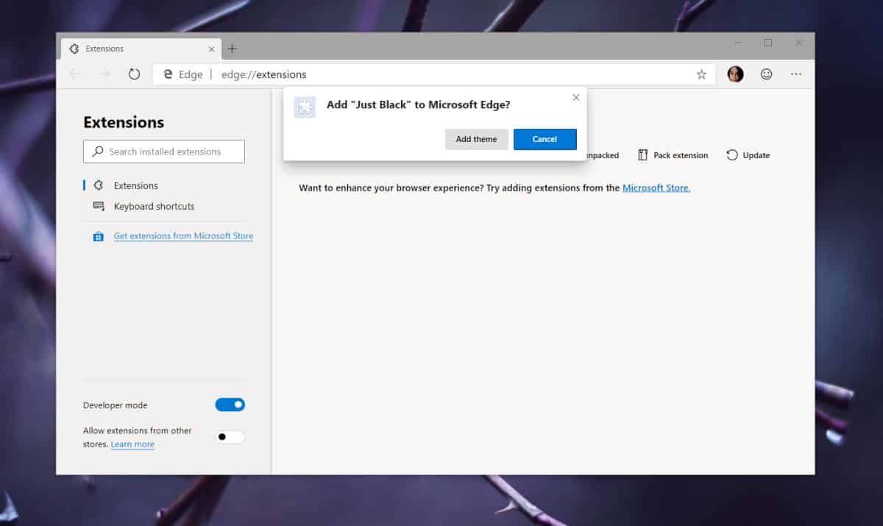Open Keyboard shortcuts in the sidebar

pyautogui.click(x=154, y=207)
